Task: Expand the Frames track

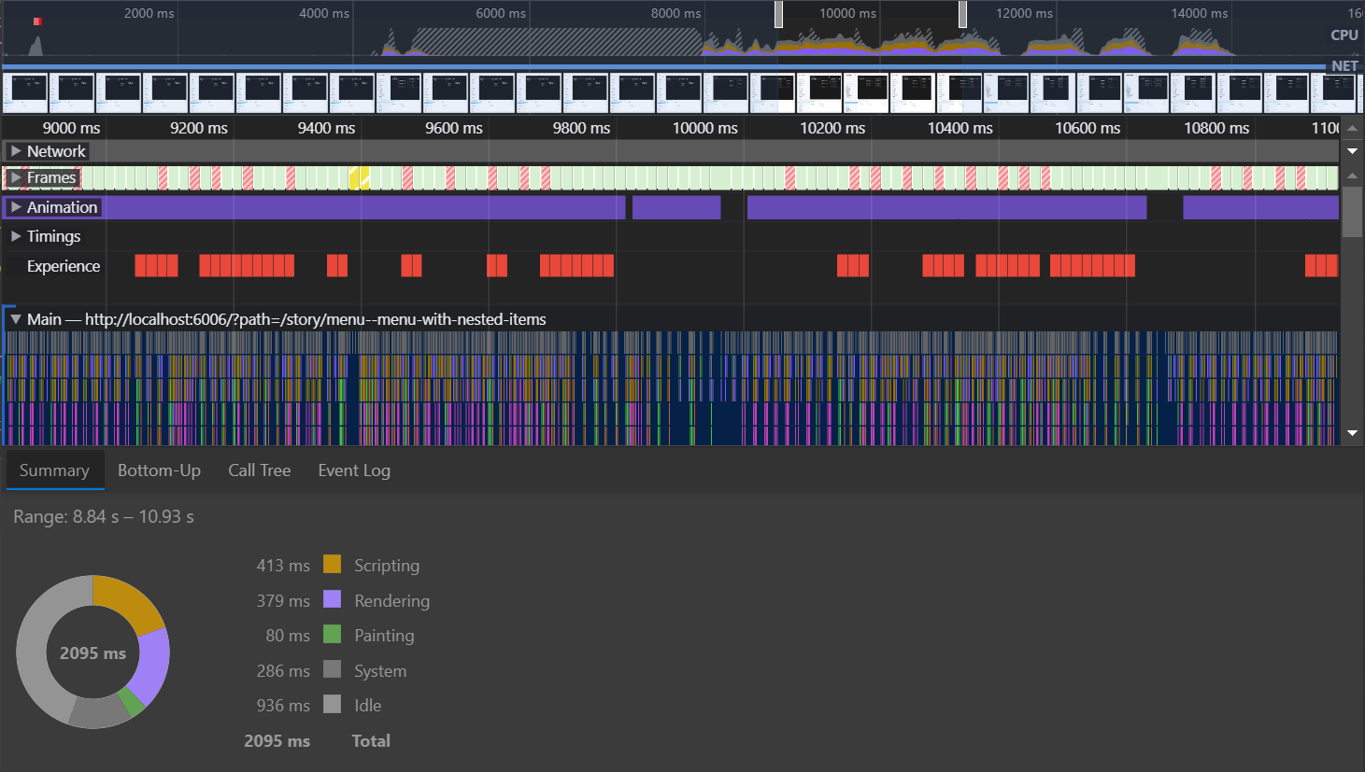Action: click(16, 177)
